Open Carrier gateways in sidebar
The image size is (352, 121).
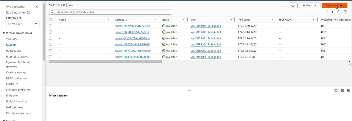tap(16, 72)
